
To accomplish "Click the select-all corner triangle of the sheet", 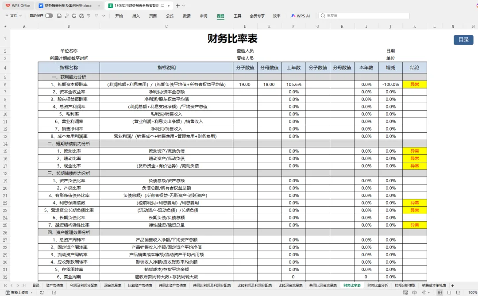I will [x=5, y=27].
